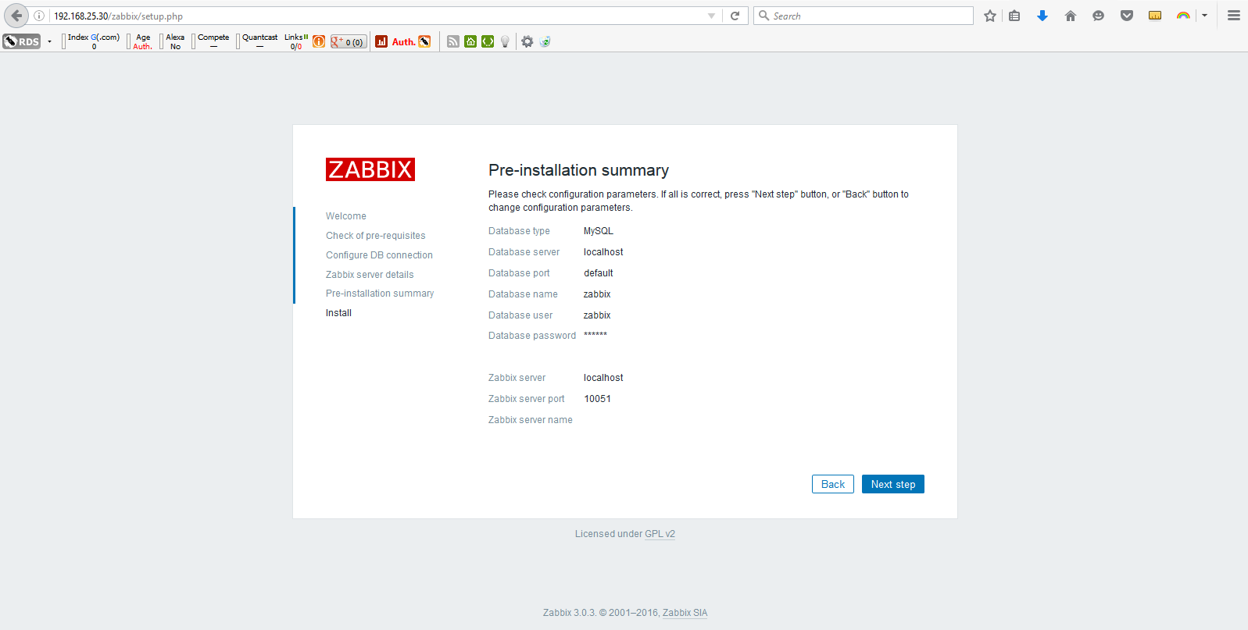
Task: Click the Pocket shield icon
Action: tap(1126, 16)
